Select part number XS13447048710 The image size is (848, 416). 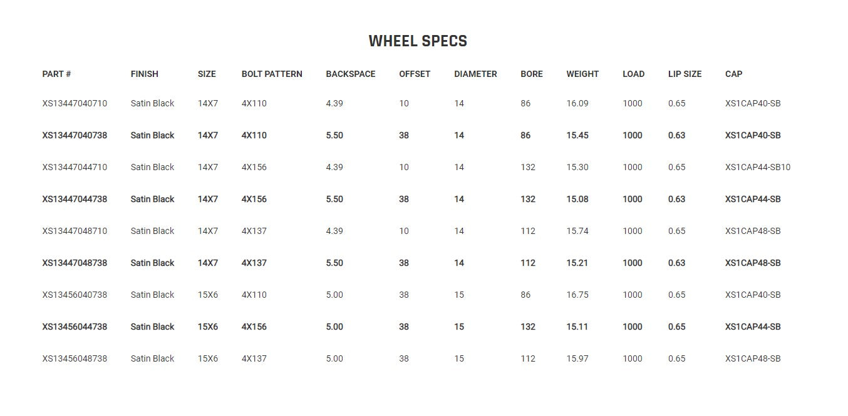tap(75, 231)
